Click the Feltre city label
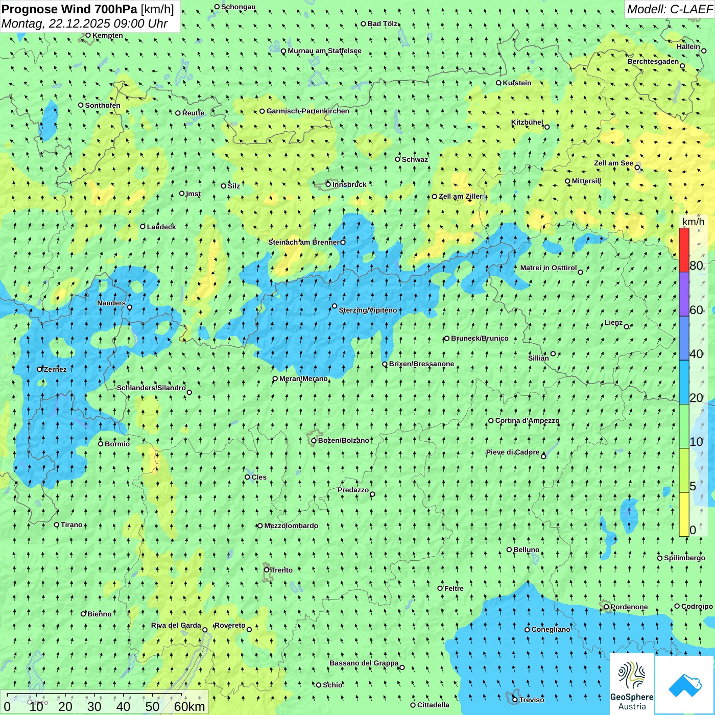The width and height of the screenshot is (715, 715). tap(454, 588)
